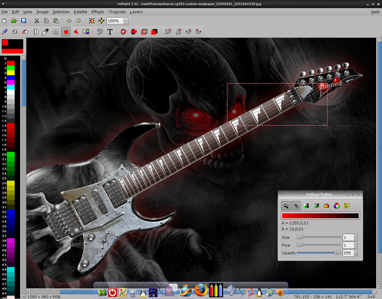Image resolution: width=382 pixels, height=299 pixels.
Task: Increase the Flow spinner value
Action: (x=356, y=244)
